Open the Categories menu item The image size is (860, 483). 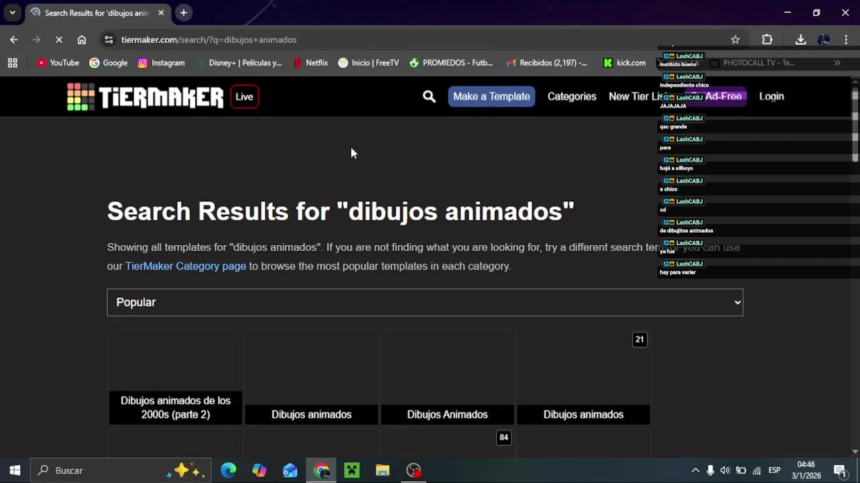(572, 97)
